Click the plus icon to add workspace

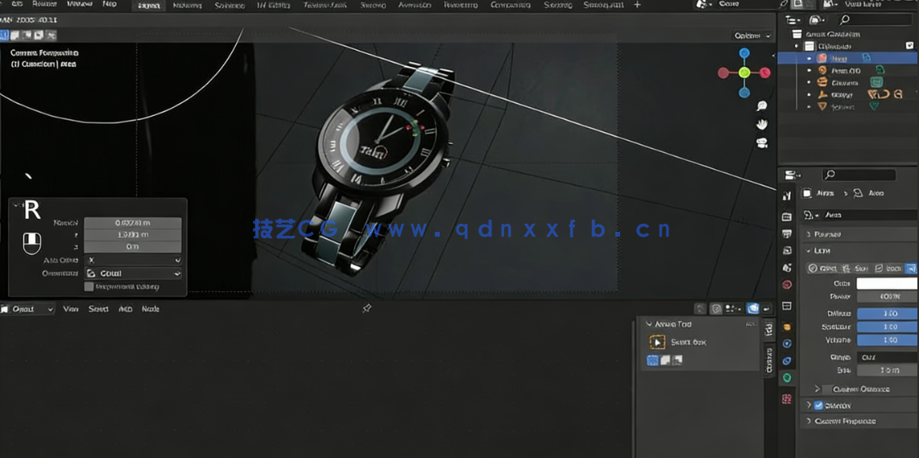(638, 5)
